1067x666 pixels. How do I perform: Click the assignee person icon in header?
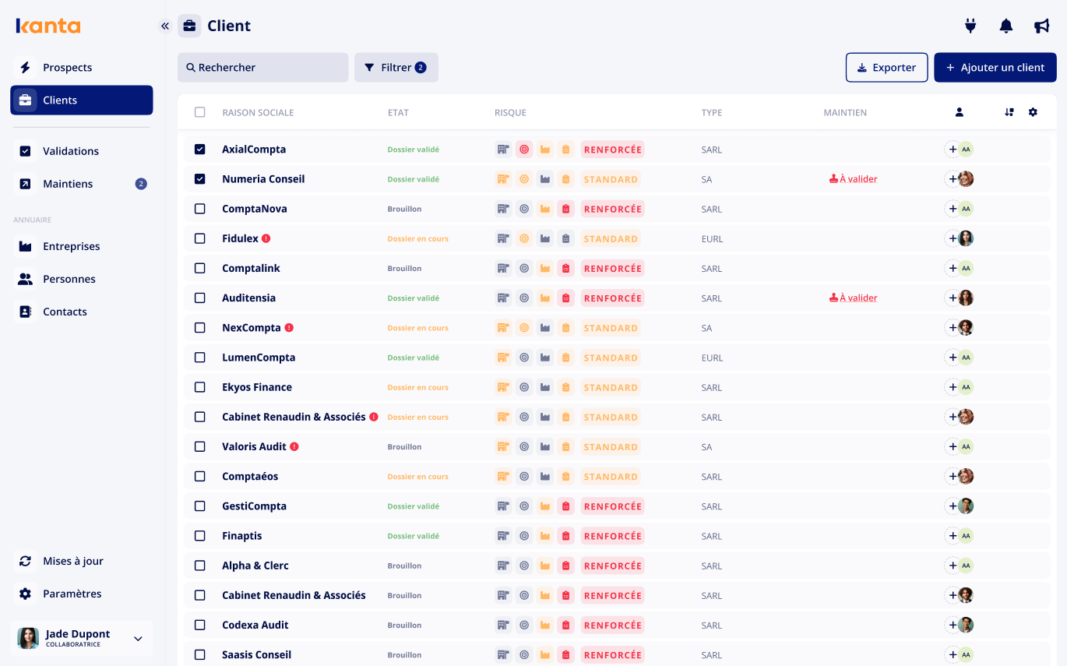tap(960, 112)
